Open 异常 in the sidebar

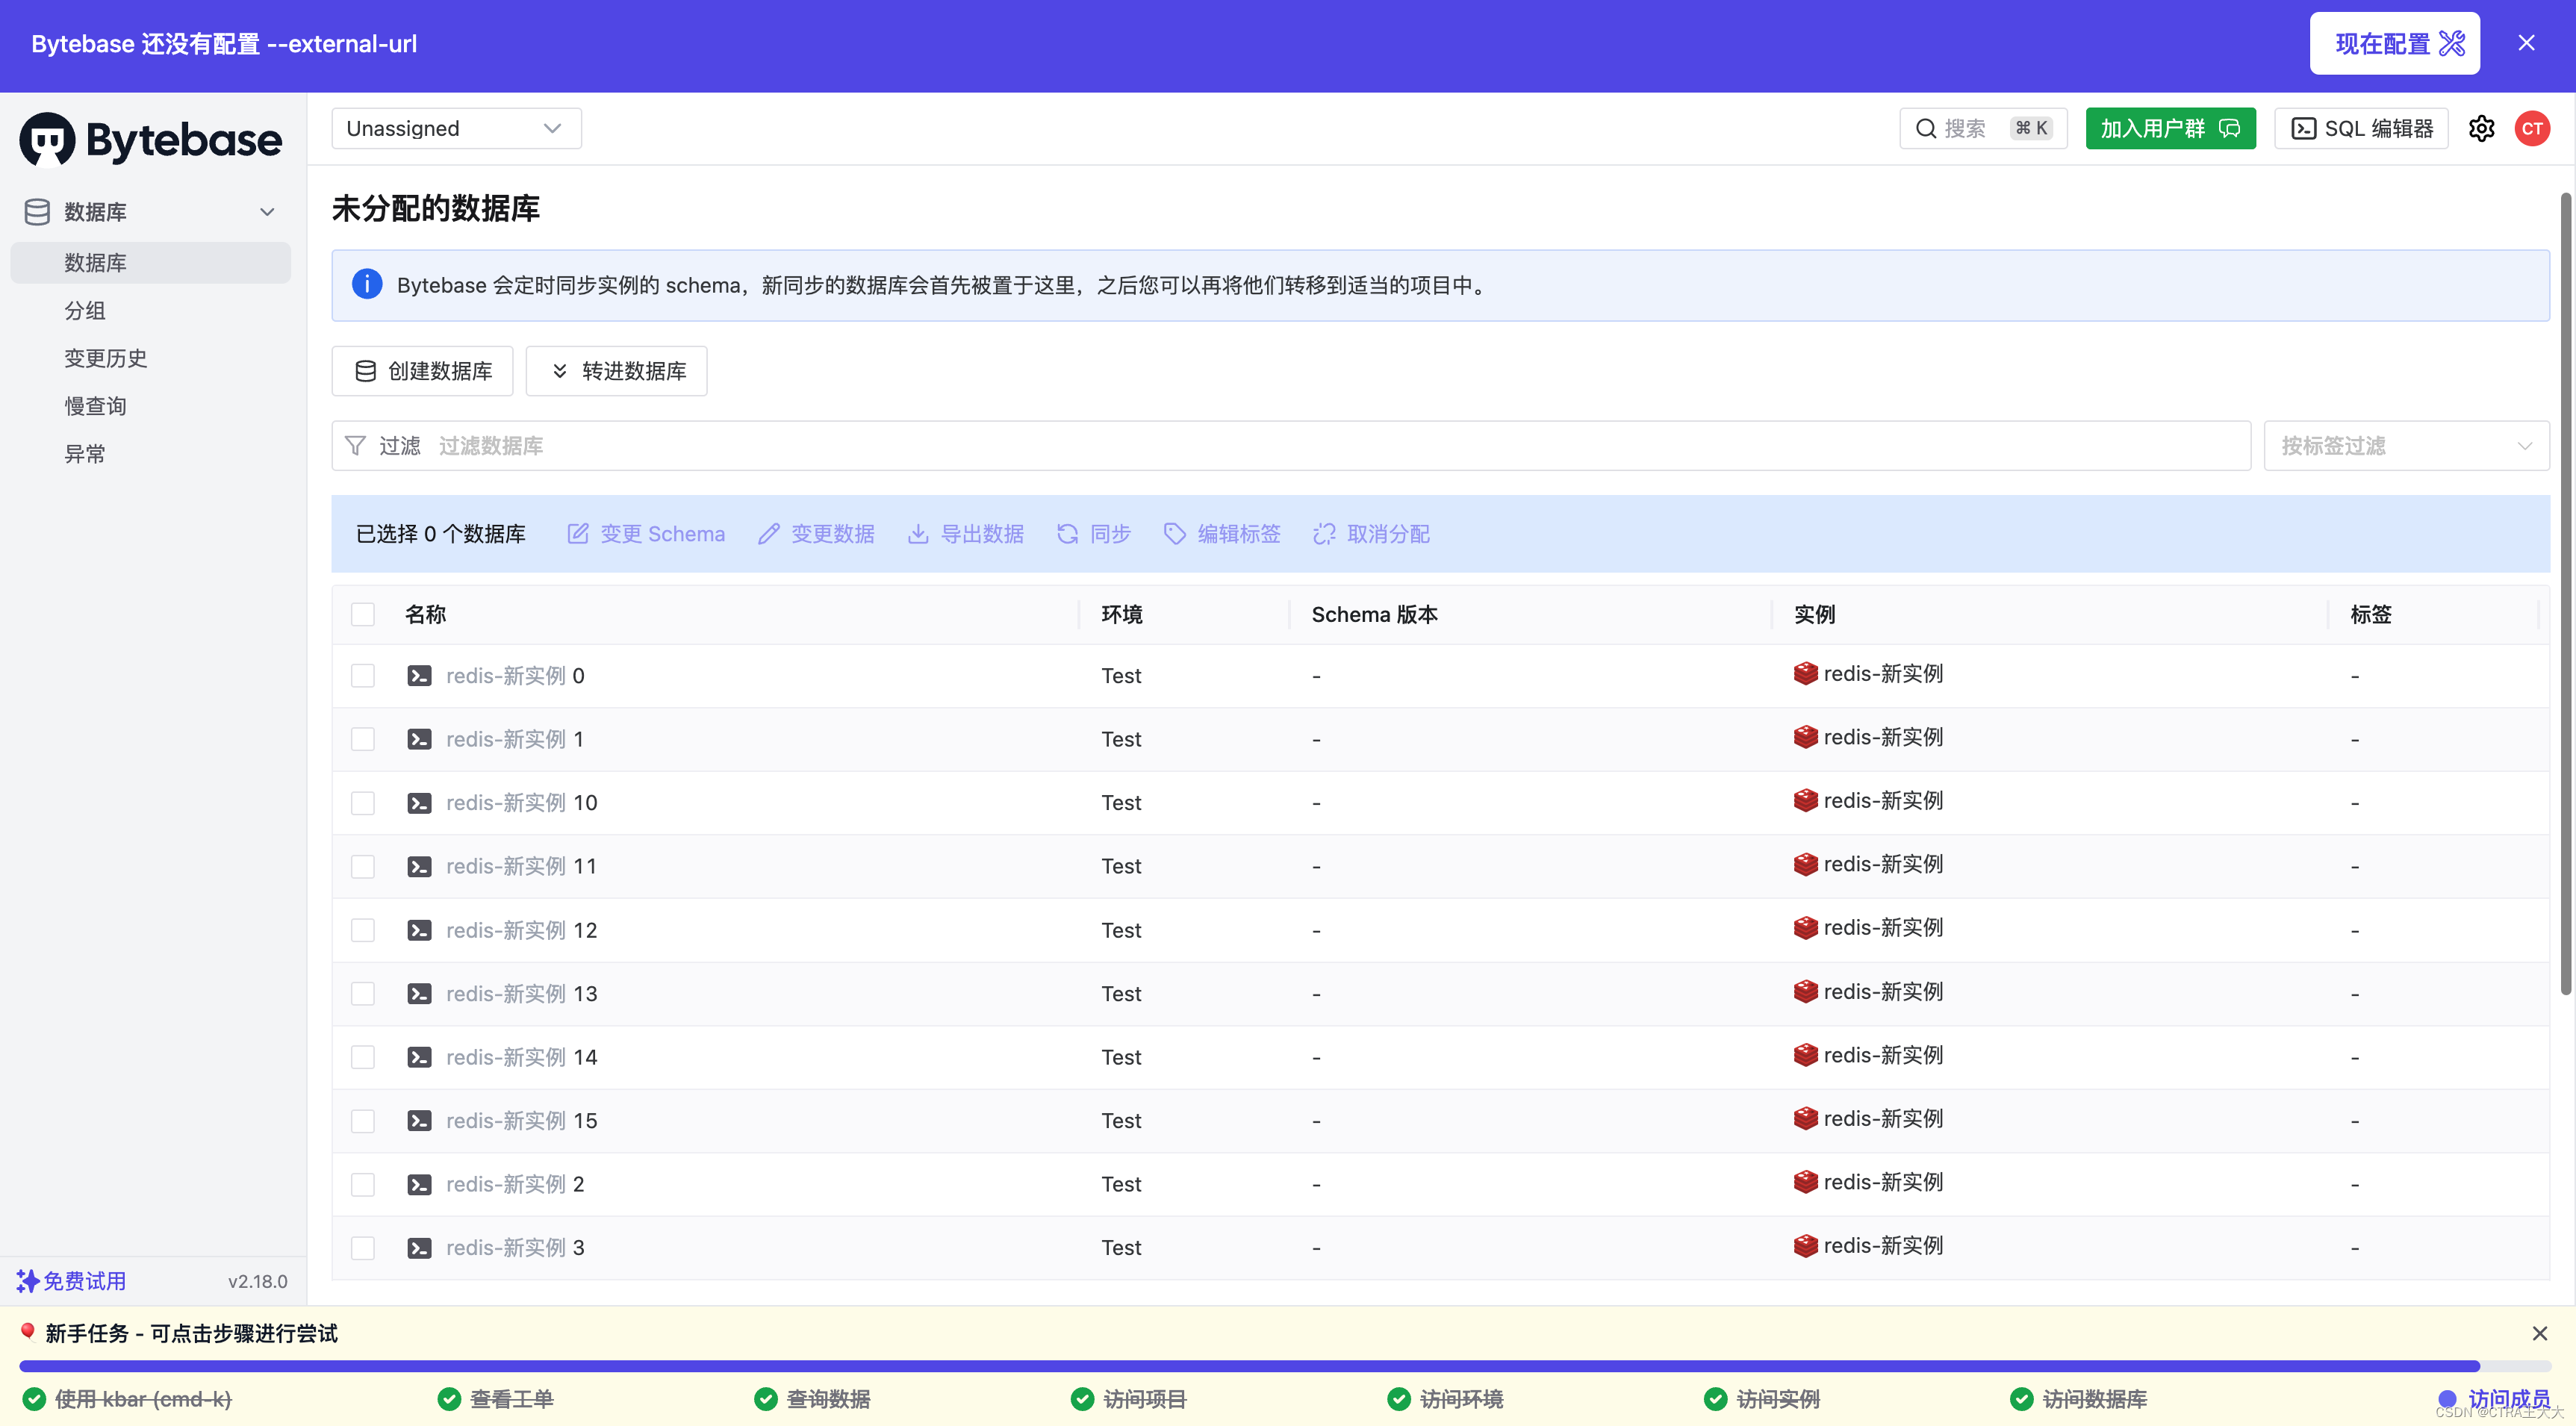(85, 453)
